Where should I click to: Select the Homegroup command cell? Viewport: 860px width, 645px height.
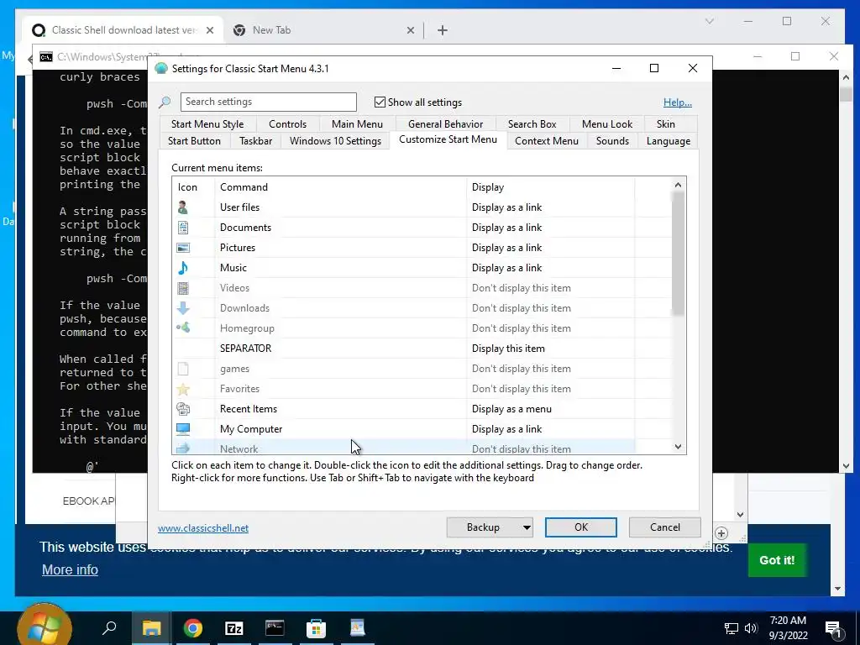340,328
